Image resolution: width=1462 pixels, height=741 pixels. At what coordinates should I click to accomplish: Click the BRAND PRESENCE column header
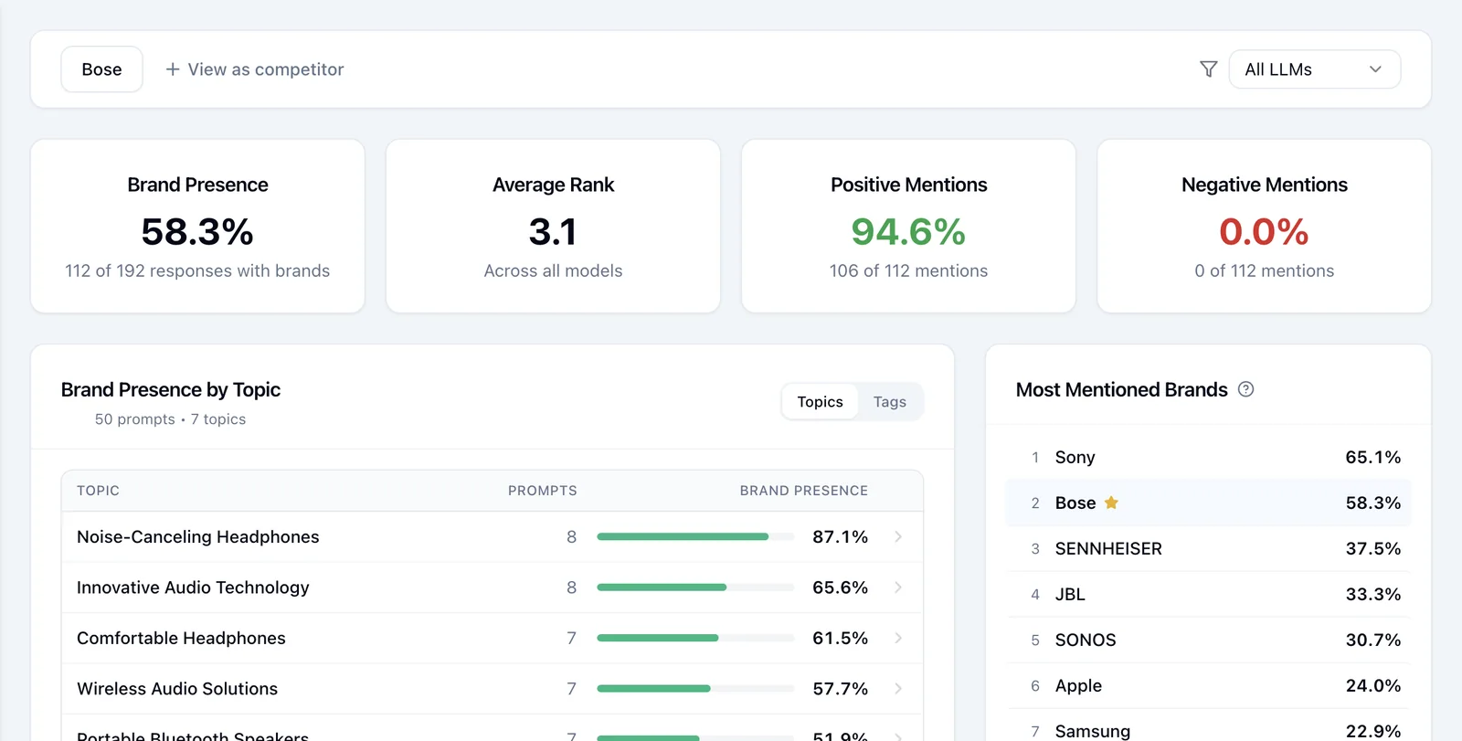pos(803,491)
